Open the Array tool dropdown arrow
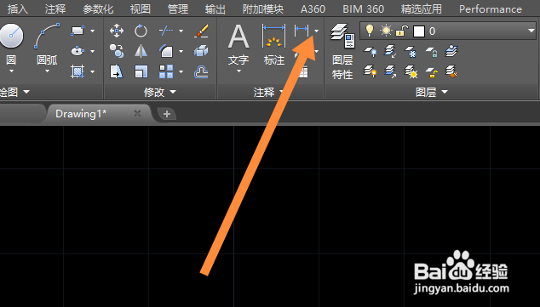This screenshot has width=540, height=307. pyautogui.click(x=181, y=71)
